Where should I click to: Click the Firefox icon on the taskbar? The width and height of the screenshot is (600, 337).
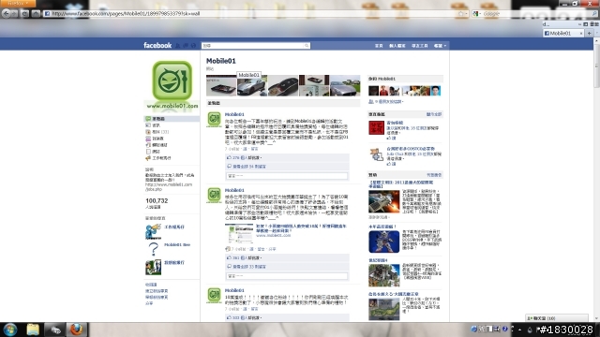pos(76,330)
